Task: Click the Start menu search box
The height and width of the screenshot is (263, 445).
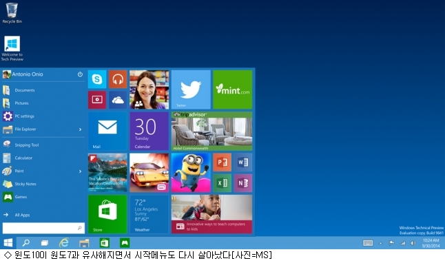Action: (x=43, y=228)
